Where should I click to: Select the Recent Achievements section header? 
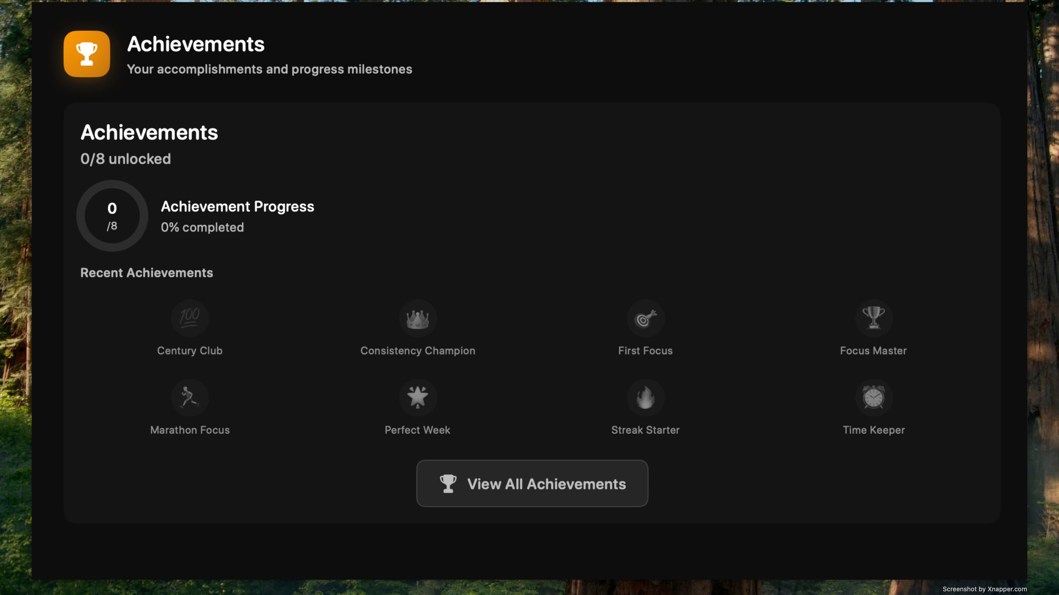[x=147, y=273]
